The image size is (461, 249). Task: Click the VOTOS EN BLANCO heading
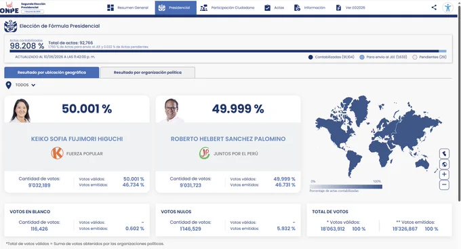tap(30, 212)
